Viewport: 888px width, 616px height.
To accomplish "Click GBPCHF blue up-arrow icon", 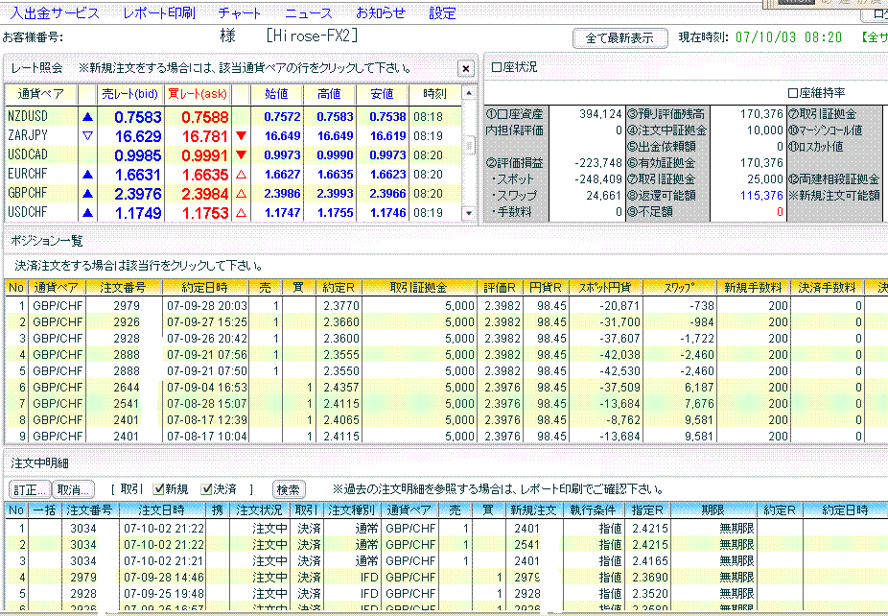I will point(87,194).
